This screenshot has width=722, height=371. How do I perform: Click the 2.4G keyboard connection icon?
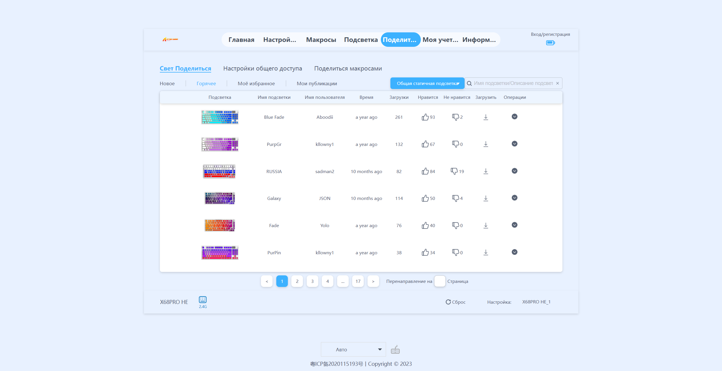click(203, 300)
